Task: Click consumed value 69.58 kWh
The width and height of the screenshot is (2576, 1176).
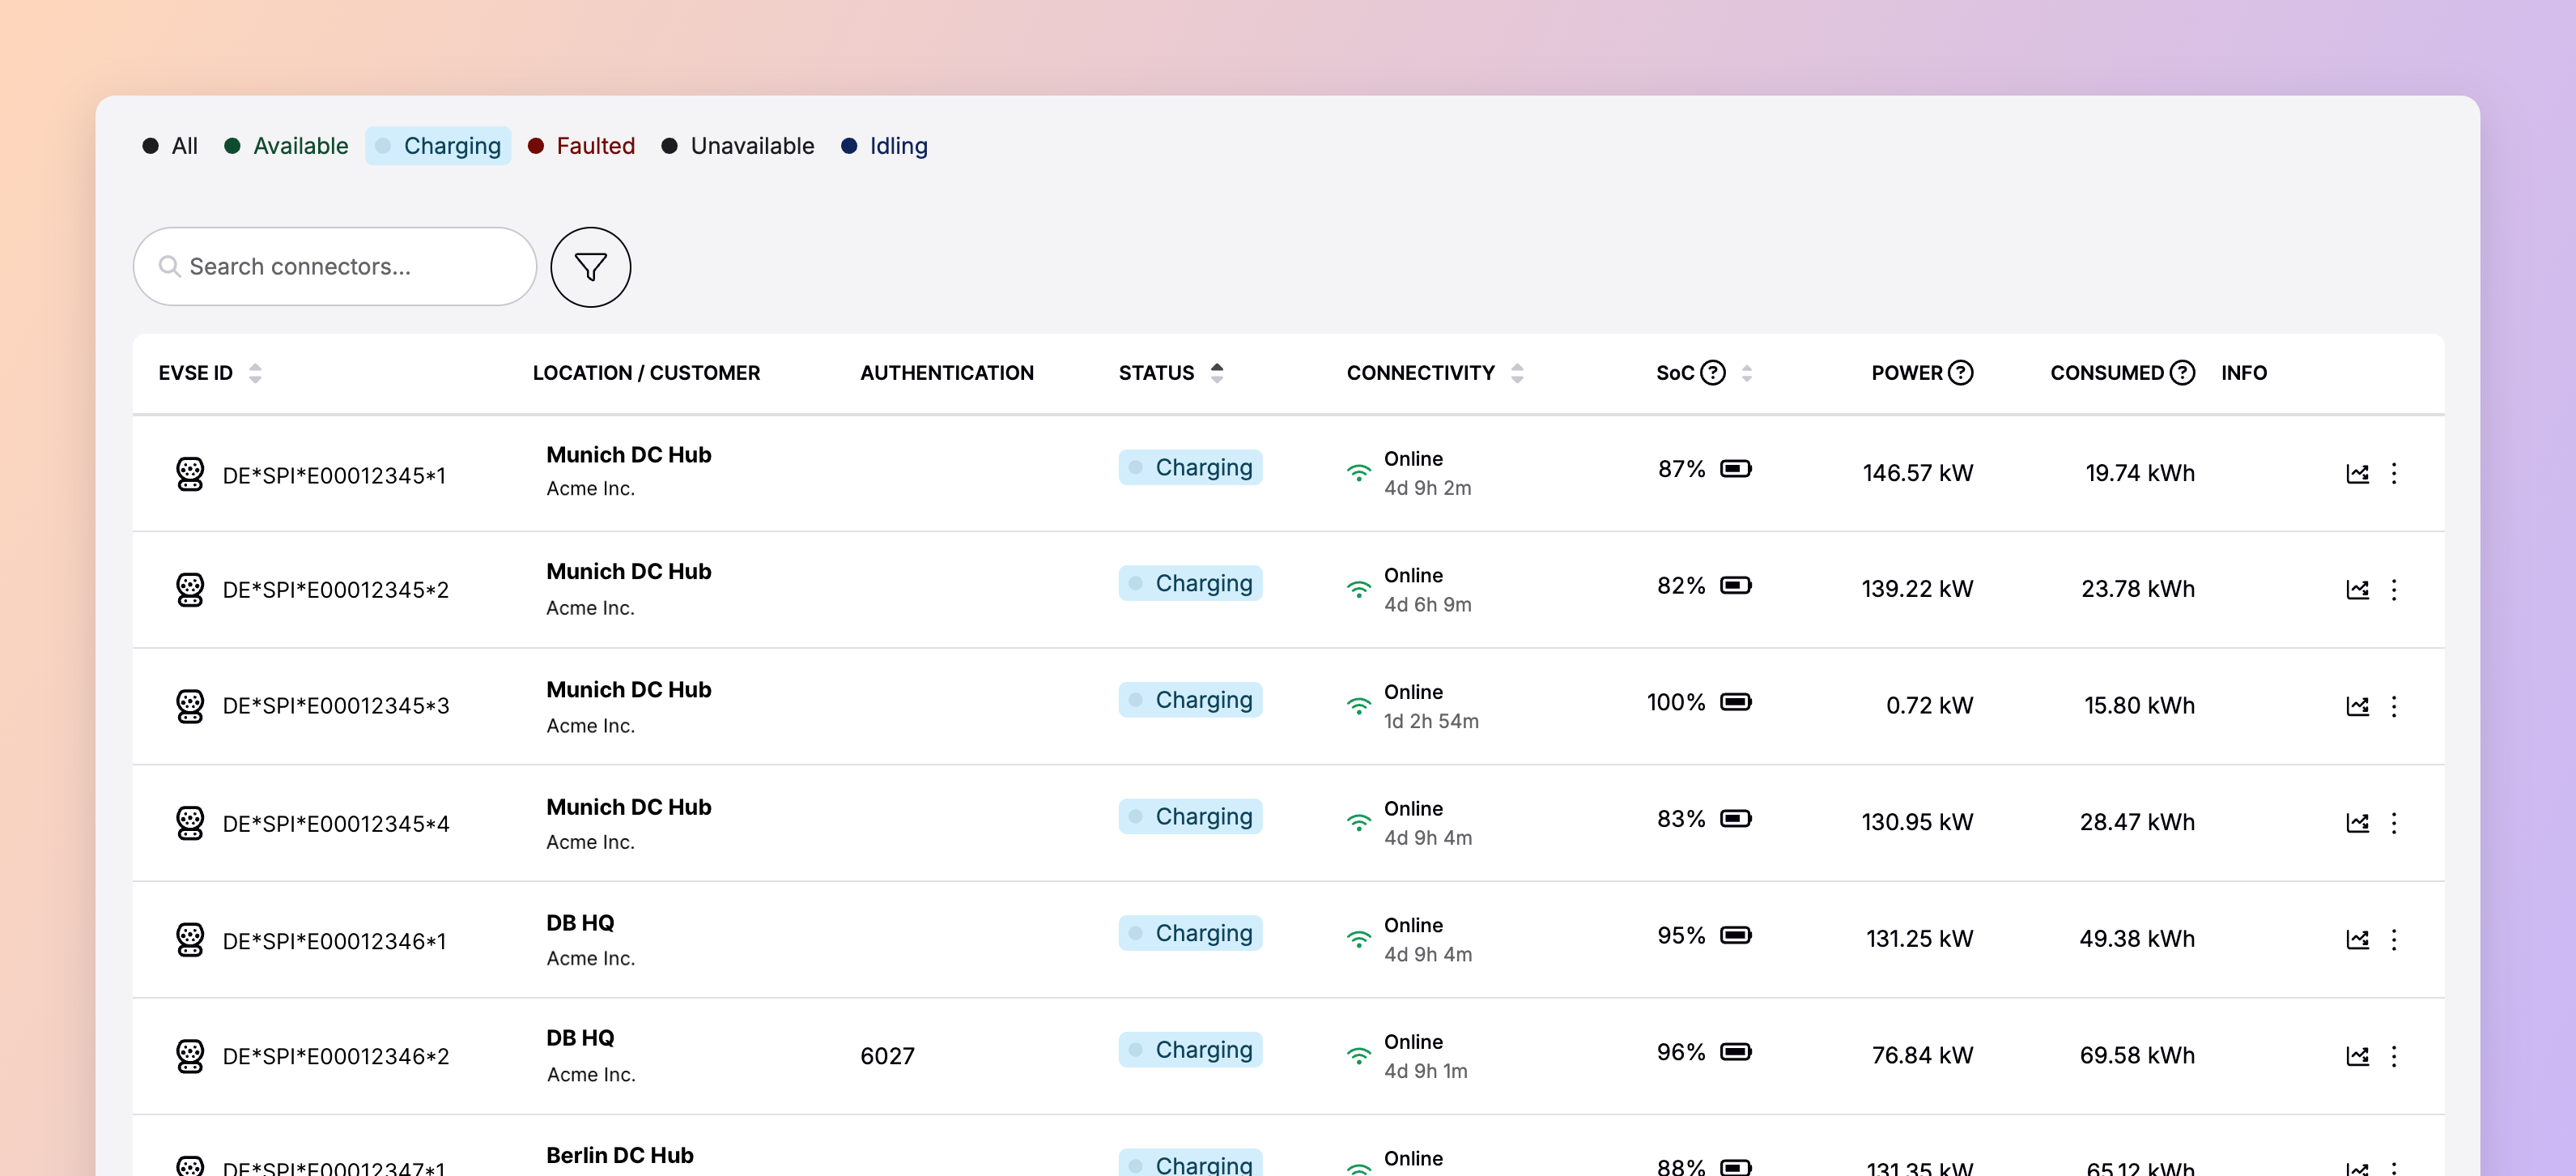Action: coord(2137,1056)
